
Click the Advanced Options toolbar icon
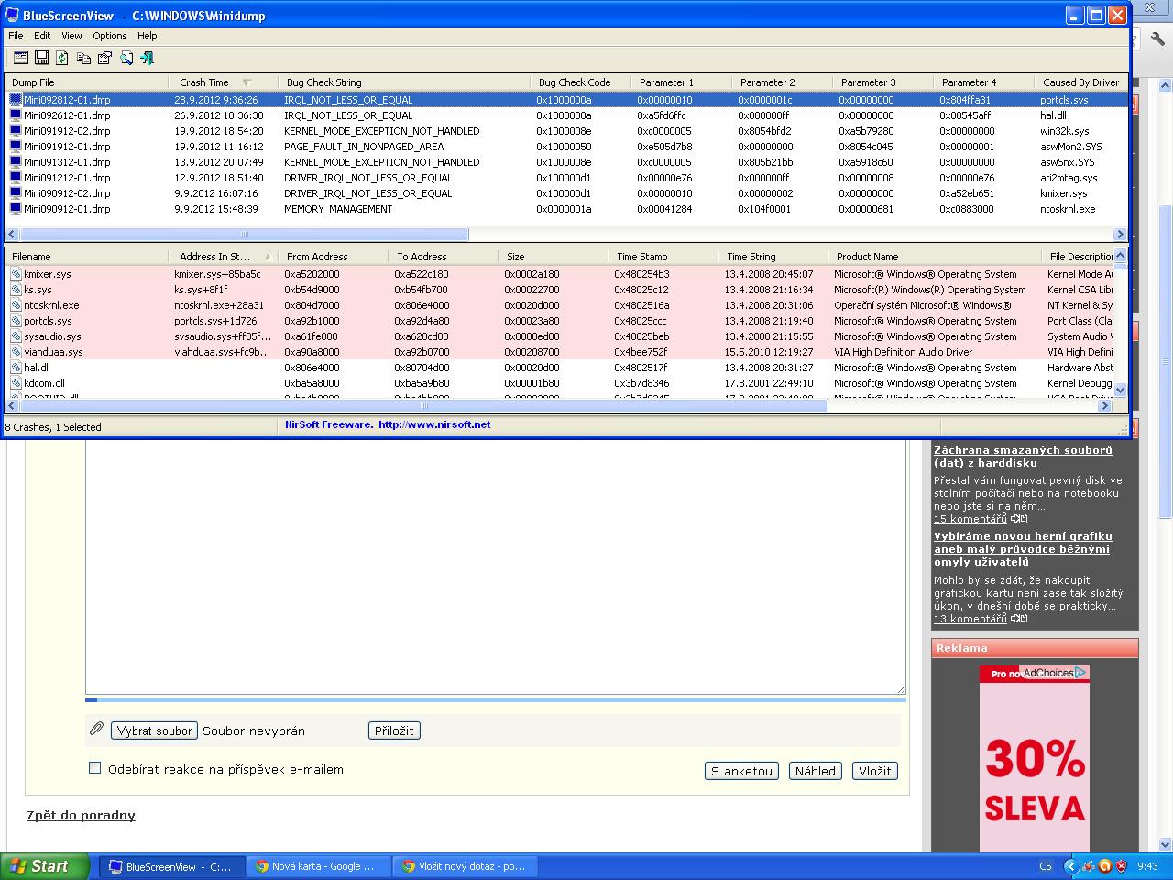click(21, 58)
